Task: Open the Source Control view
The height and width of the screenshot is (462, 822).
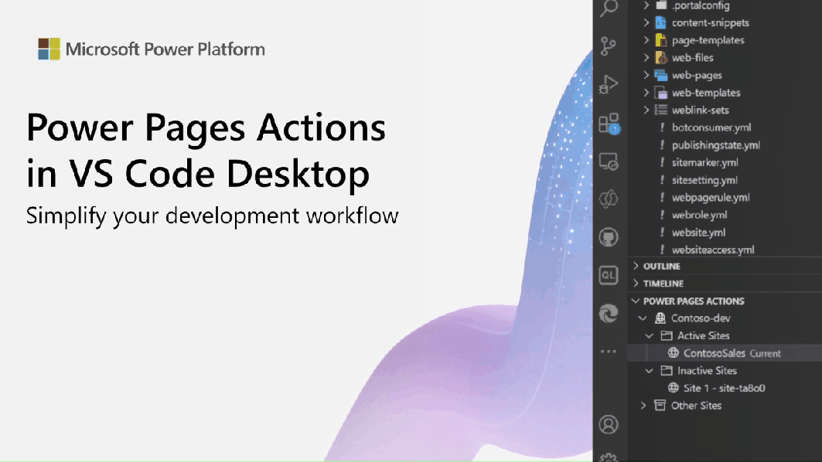Action: pyautogui.click(x=609, y=46)
